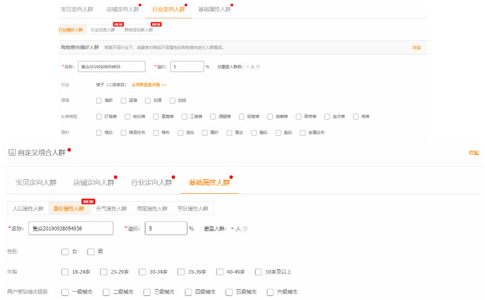Tick the 25-29岁 age checkbox
Screen dimensions: 485x300
click(x=104, y=272)
